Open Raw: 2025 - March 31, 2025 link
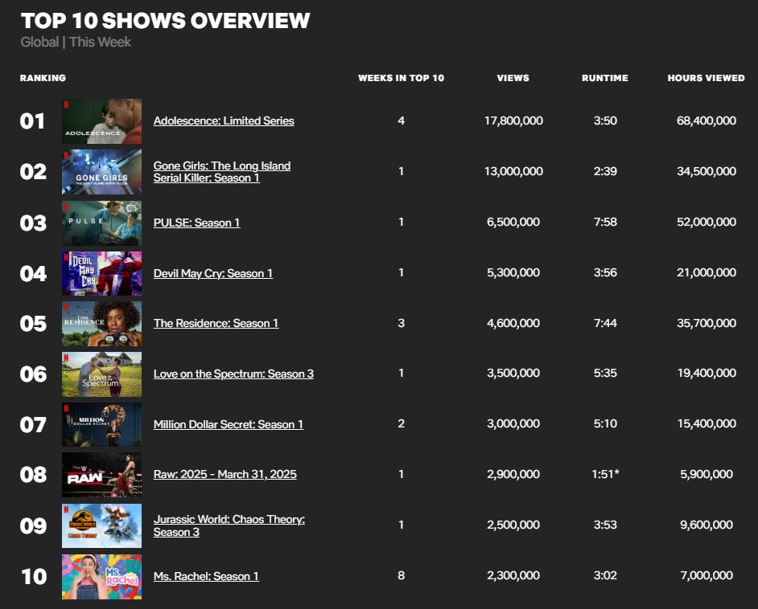The width and height of the screenshot is (758, 609). (225, 474)
